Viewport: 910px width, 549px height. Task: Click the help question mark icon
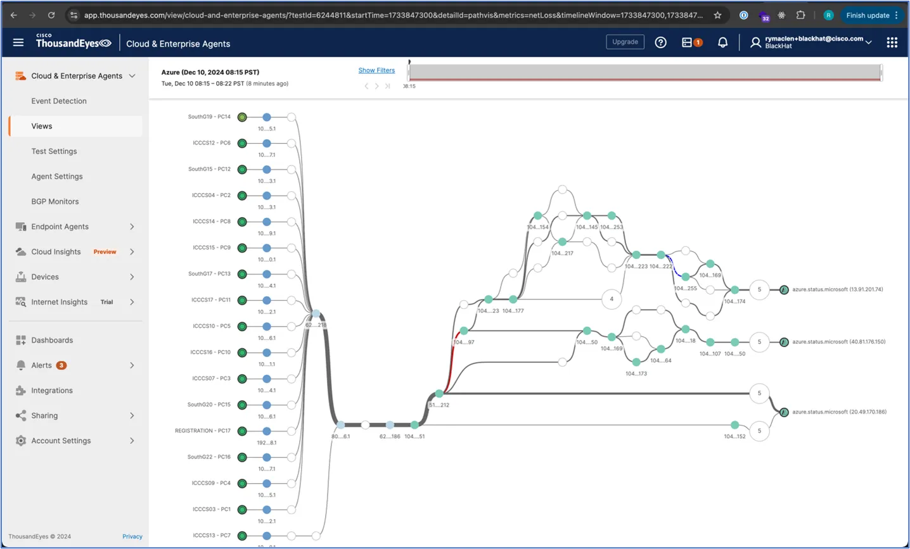click(660, 42)
